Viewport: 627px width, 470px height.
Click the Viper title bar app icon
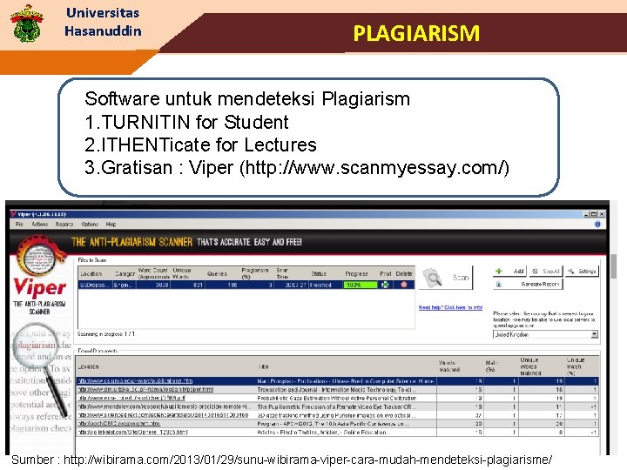pyautogui.click(x=14, y=215)
